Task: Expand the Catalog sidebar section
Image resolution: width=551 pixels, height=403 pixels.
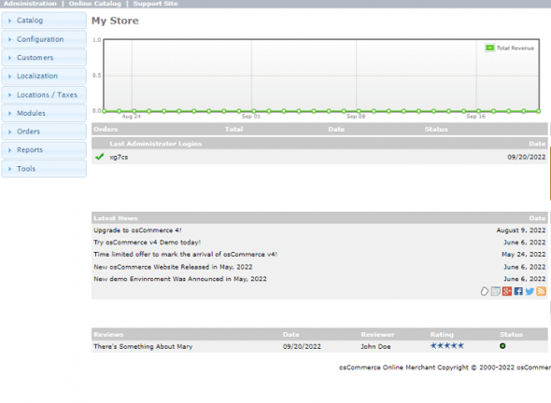Action: coord(44,21)
